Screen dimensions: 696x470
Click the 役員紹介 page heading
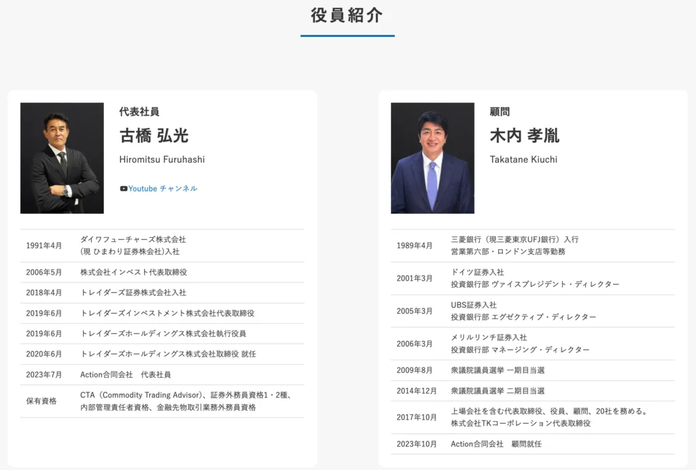347,16
